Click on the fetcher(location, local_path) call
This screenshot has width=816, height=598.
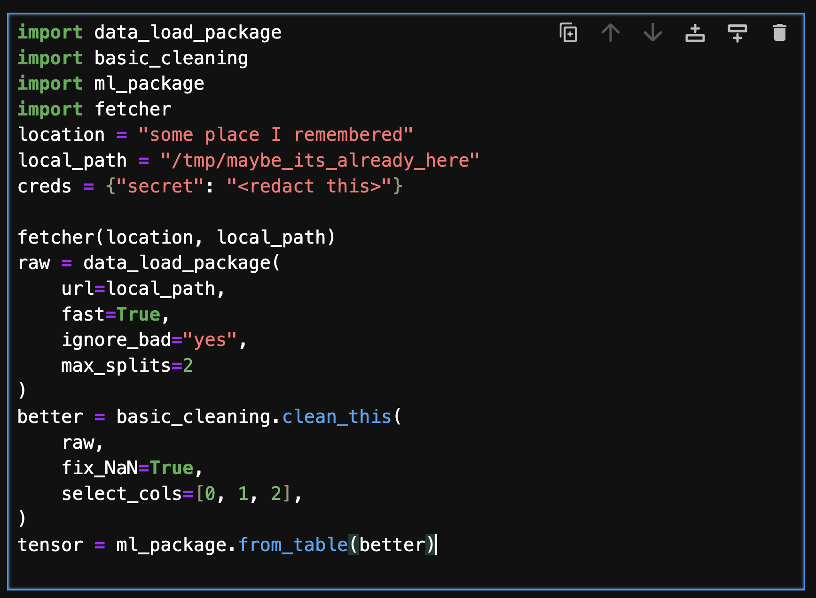click(177, 238)
